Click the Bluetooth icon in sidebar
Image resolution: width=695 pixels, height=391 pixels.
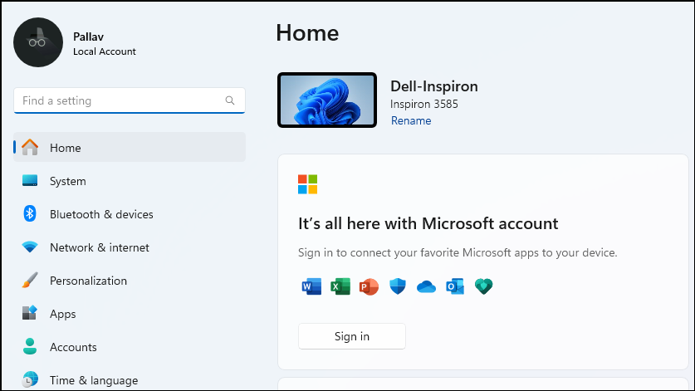(30, 213)
